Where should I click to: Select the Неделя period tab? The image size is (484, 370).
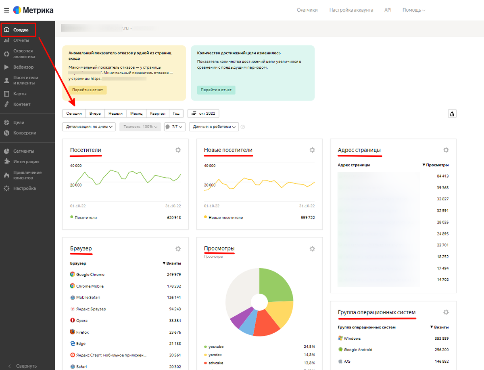[x=116, y=114]
